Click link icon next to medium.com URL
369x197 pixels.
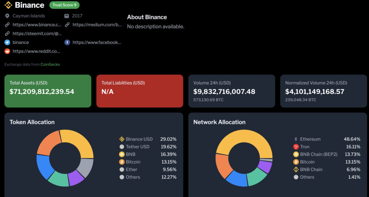click(67, 25)
